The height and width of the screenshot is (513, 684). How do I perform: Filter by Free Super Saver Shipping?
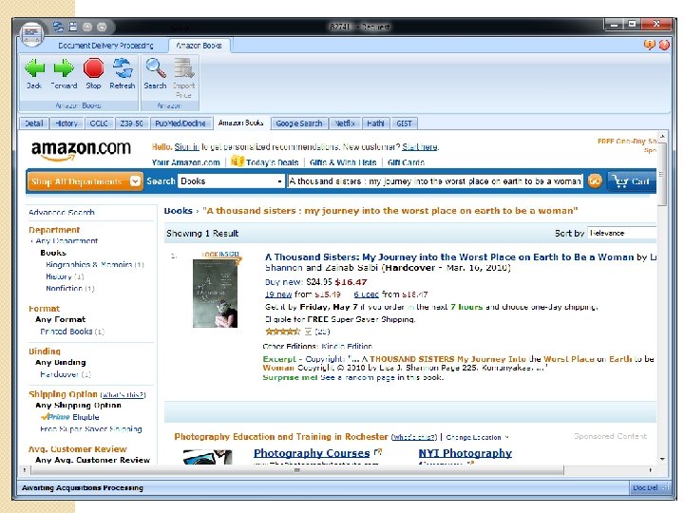(91, 429)
